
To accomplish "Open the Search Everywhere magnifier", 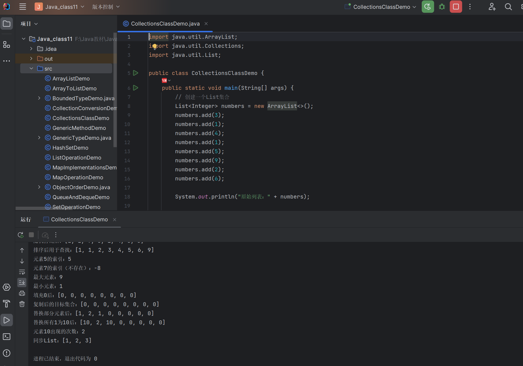I will tap(508, 7).
